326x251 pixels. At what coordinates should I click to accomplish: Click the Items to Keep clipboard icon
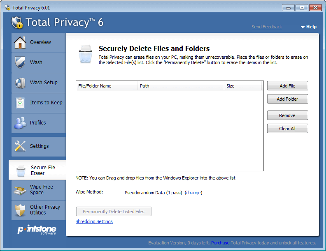[20, 103]
